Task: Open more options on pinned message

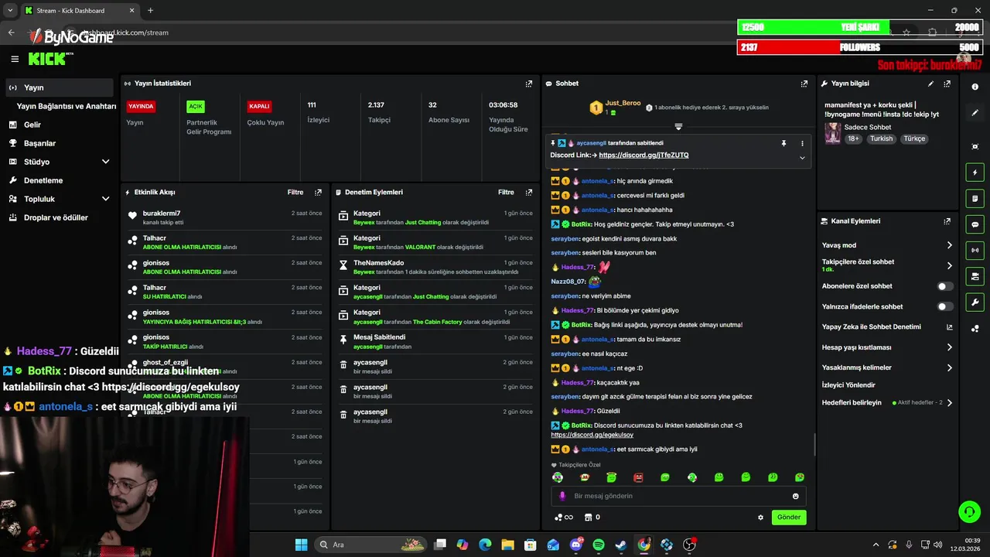Action: coord(802,143)
